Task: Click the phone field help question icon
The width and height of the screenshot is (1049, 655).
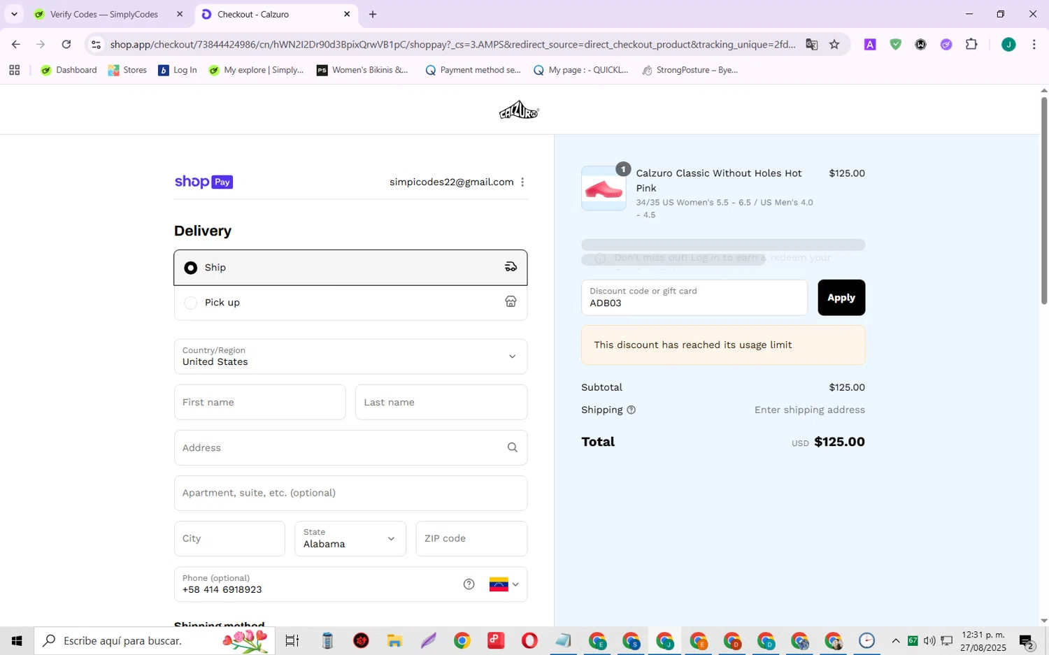Action: click(x=469, y=584)
